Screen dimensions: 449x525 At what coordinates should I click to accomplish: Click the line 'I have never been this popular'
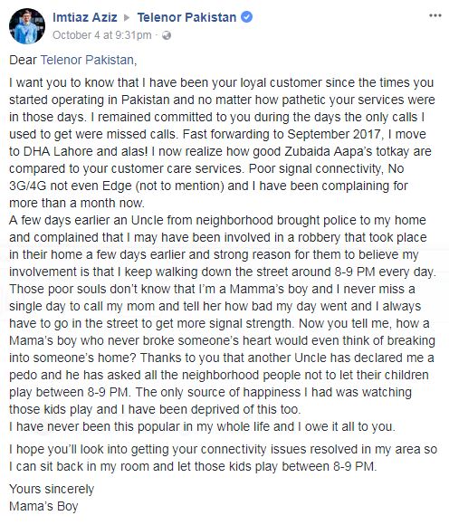point(202,426)
